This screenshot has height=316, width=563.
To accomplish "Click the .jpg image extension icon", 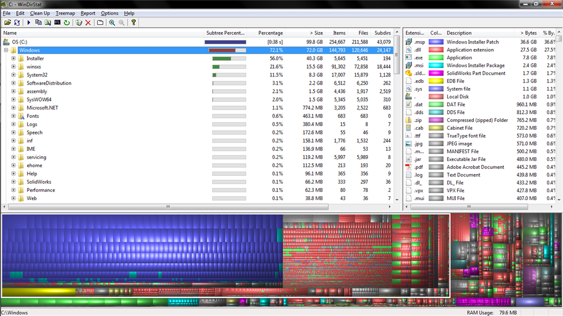I will click(409, 143).
